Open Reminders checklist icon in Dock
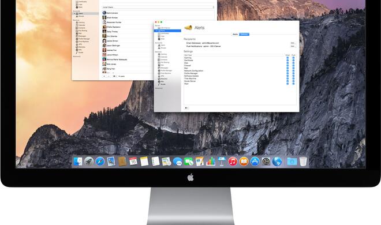 [x=155, y=162]
